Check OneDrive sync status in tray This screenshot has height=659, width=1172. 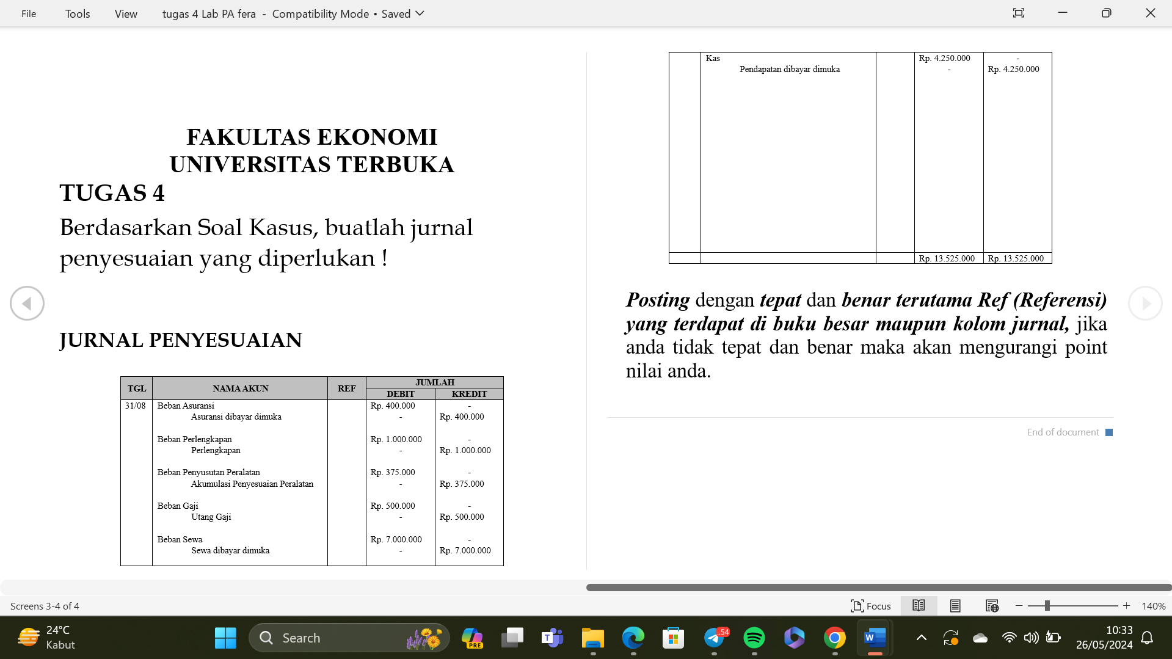click(x=980, y=637)
